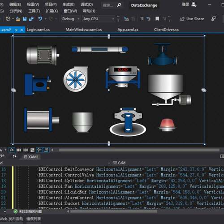Click the 登录 sign-in account icon

(x=194, y=4)
